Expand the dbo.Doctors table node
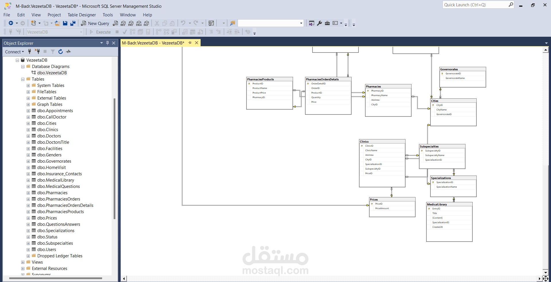Screen dimensions: 551x282 28,136
